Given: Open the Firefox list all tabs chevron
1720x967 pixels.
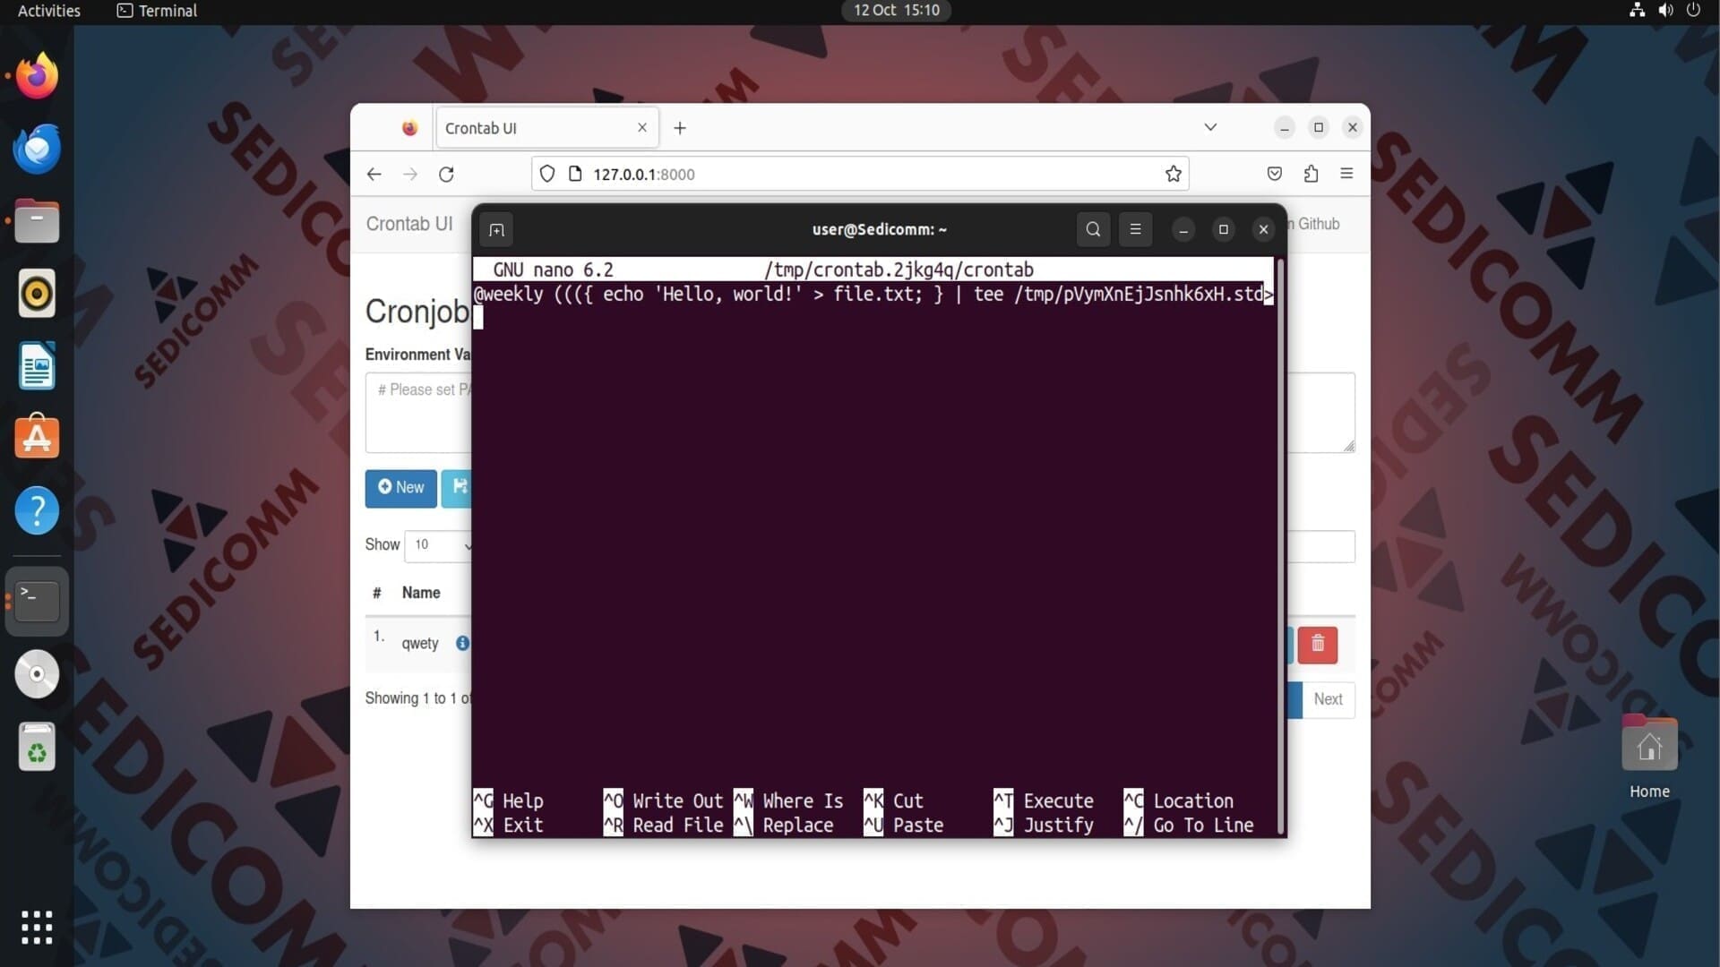Looking at the screenshot, I should tap(1210, 127).
